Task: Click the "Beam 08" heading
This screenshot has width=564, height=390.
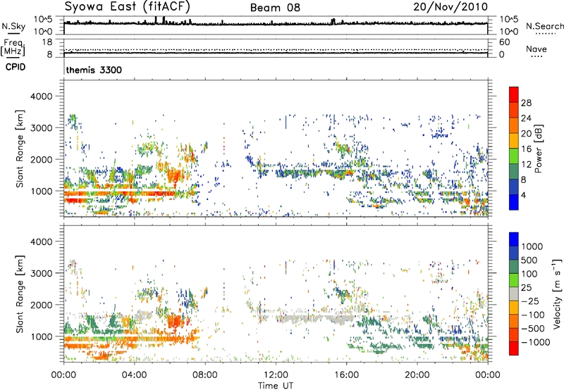Action: point(275,8)
